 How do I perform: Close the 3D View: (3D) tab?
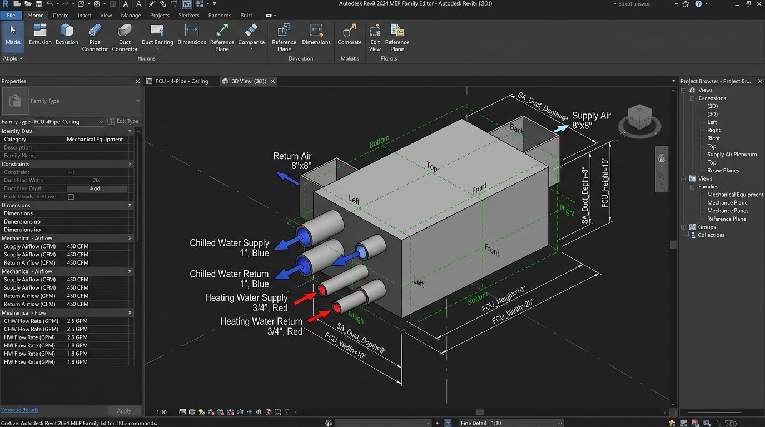272,81
